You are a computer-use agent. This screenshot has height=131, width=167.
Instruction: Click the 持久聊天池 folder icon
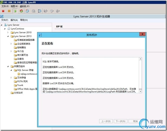[x=15, y=55]
